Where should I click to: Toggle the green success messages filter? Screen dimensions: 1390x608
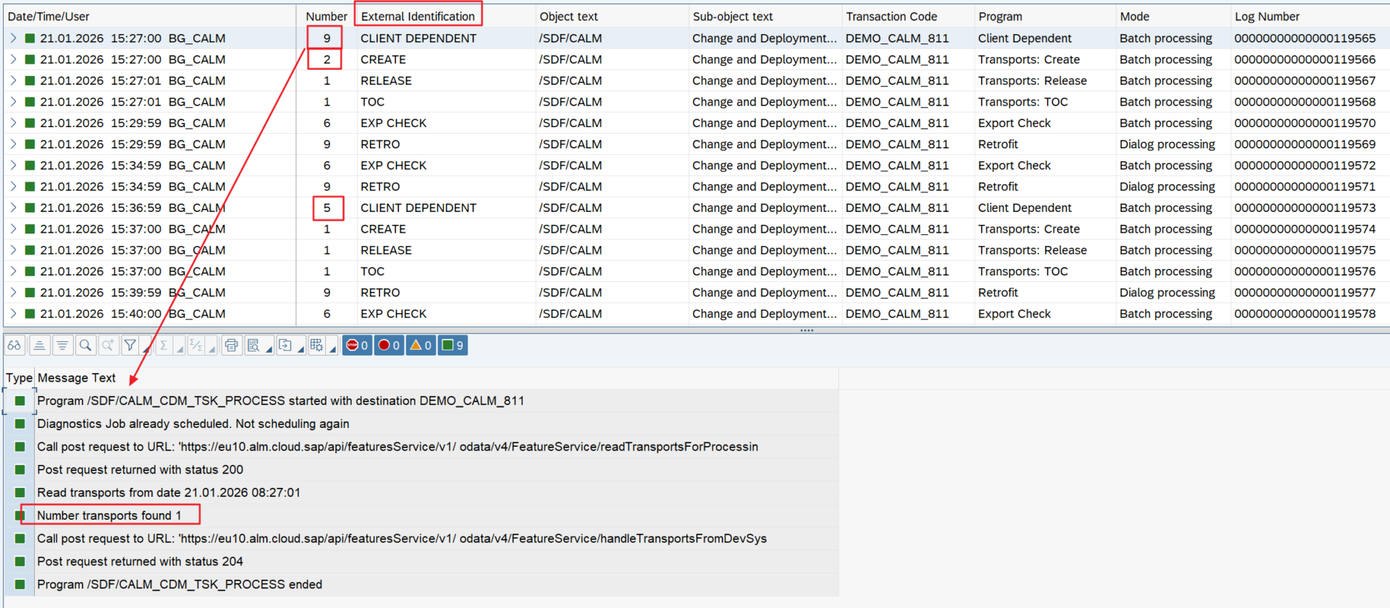coord(452,346)
